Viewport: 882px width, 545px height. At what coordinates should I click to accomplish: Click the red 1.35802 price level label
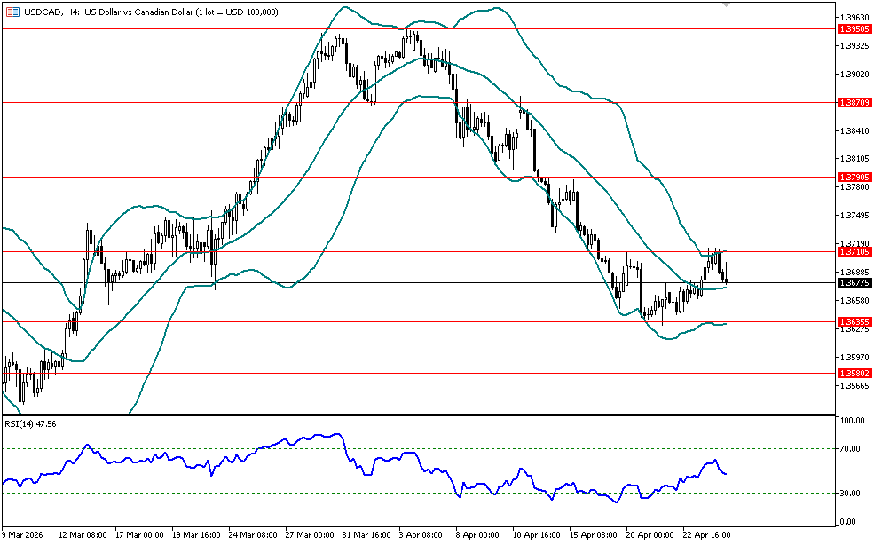click(x=854, y=374)
